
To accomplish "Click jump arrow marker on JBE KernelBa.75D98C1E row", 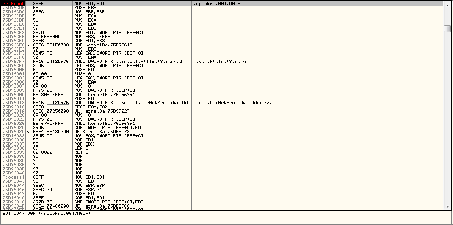I will [28, 45].
